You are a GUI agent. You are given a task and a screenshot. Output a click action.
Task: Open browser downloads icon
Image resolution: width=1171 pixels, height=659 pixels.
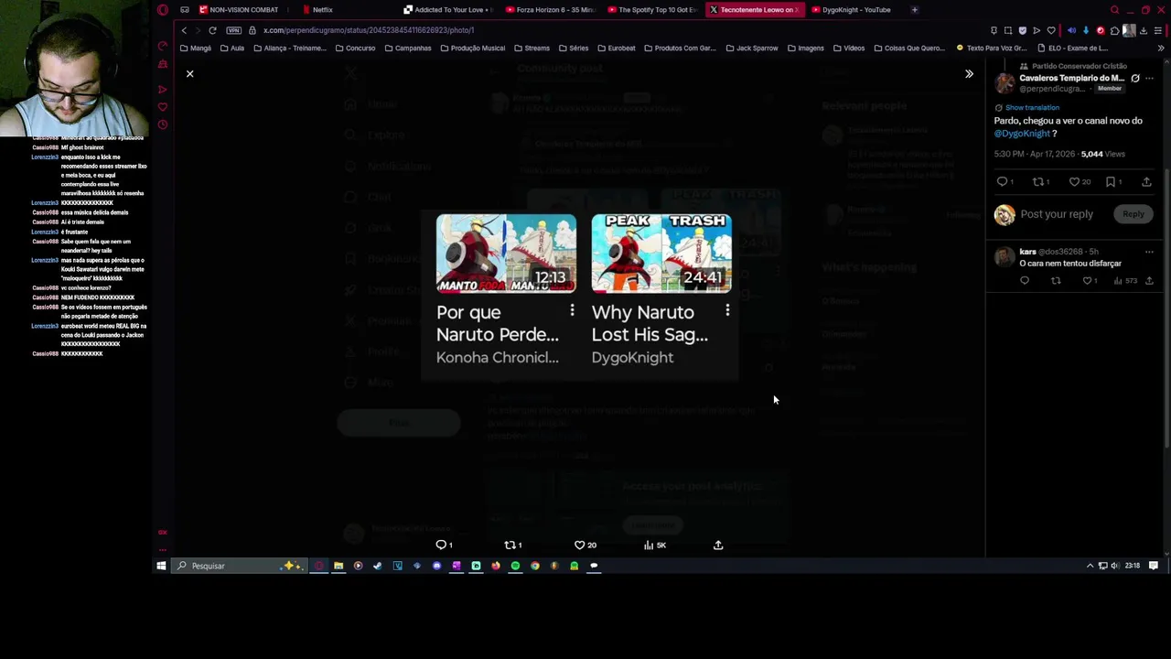pos(1144,30)
